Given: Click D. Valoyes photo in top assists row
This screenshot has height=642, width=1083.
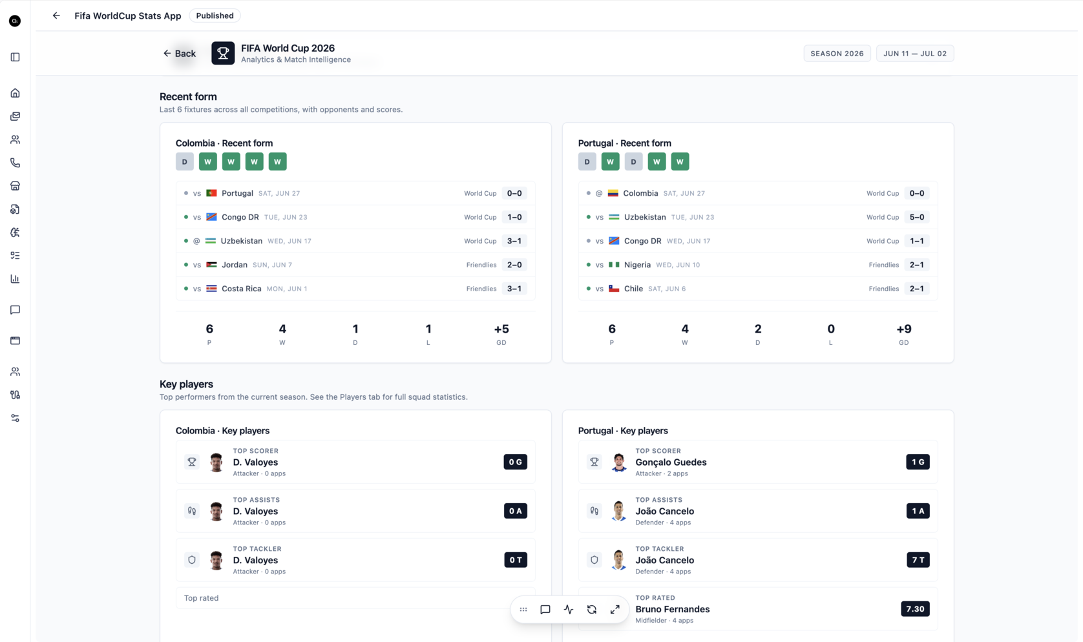Looking at the screenshot, I should tap(216, 511).
